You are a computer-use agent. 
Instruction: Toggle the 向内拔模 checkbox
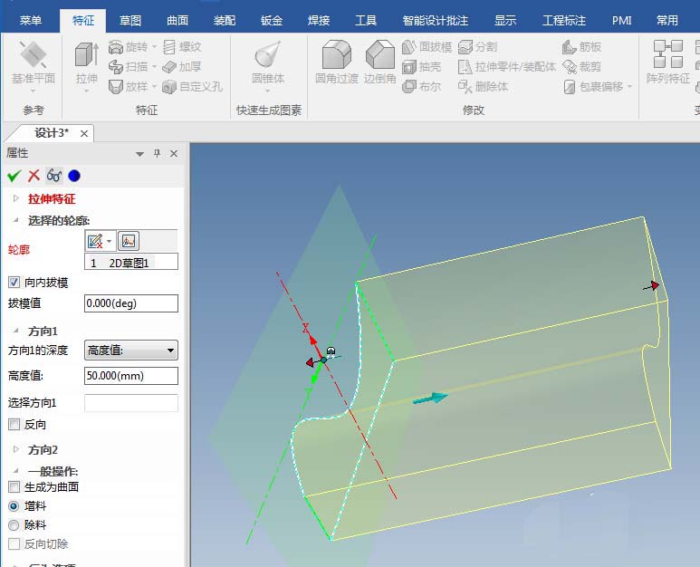click(14, 283)
